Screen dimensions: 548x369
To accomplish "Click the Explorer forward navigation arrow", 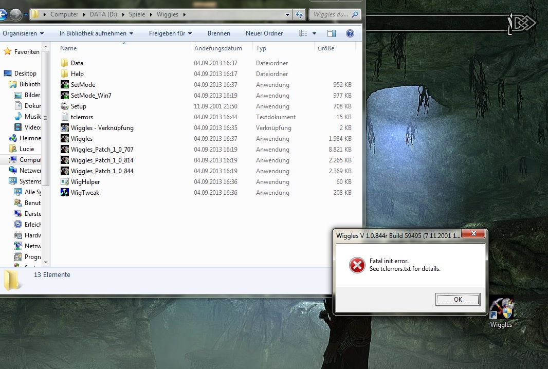I will coord(15,14).
